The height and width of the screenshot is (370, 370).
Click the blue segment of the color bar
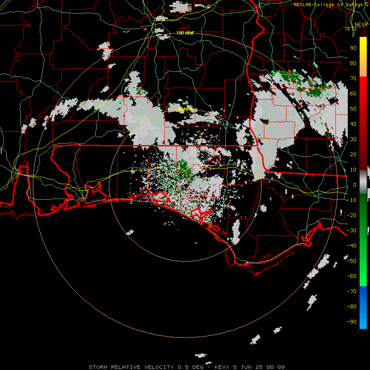click(363, 307)
